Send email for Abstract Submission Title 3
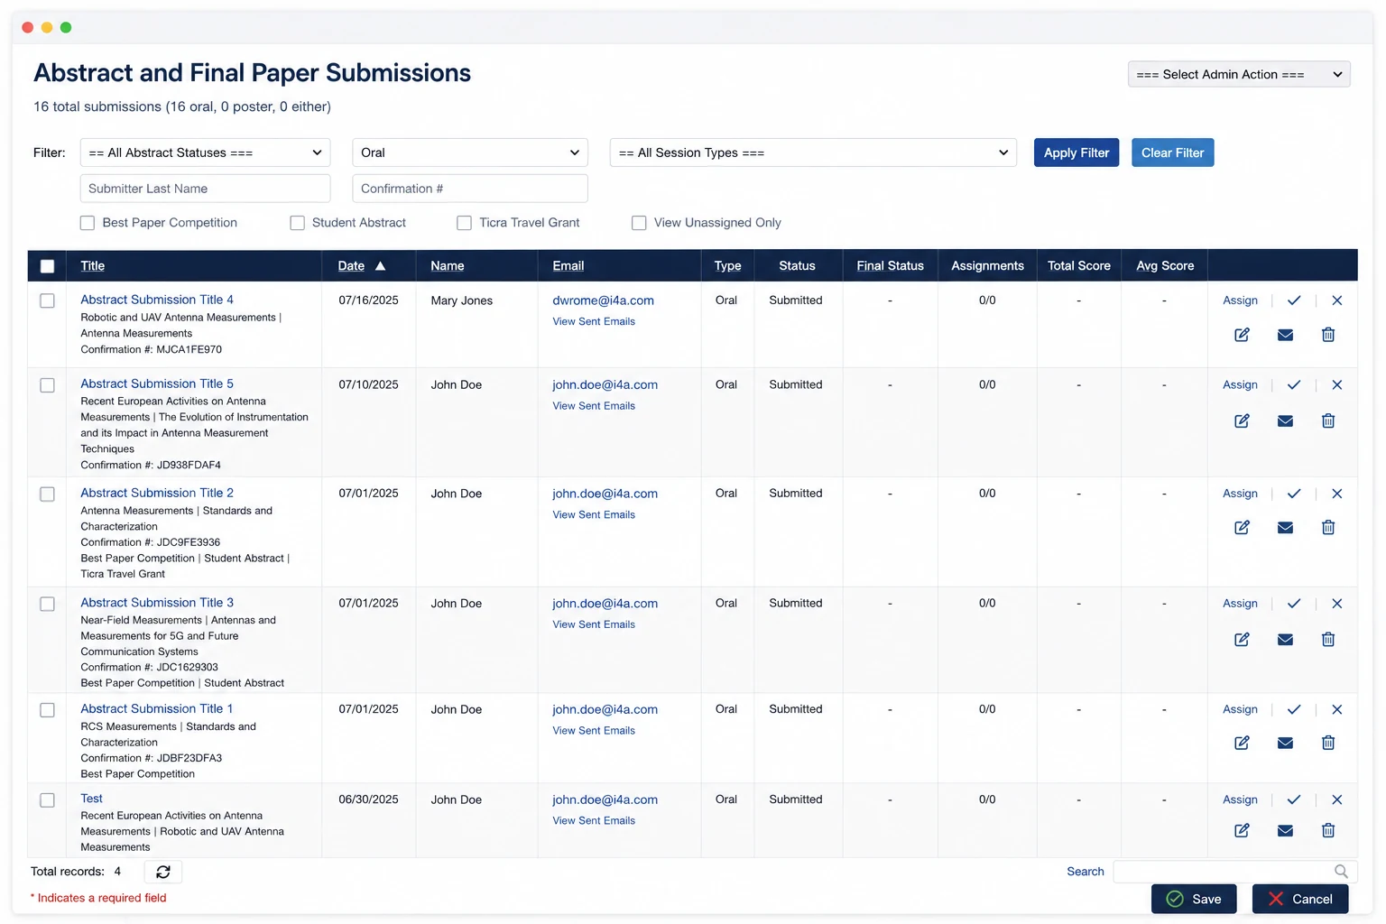This screenshot has height=924, width=1386. pos(1285,639)
